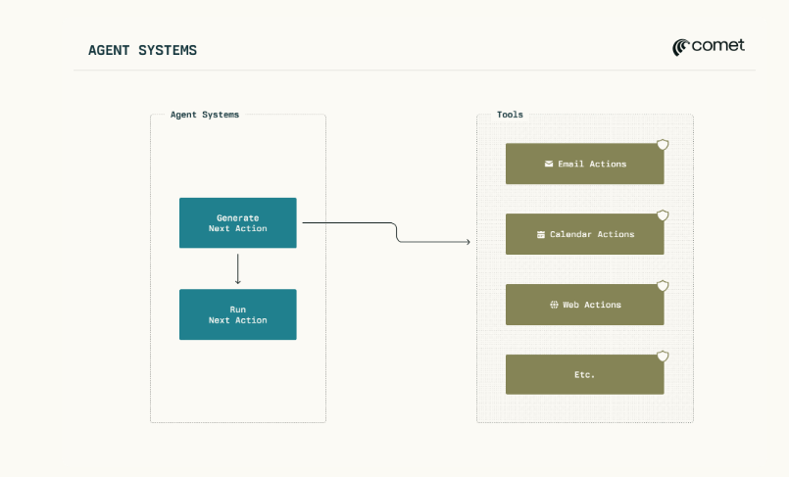Click the shield badge on Calendar Actions
The height and width of the screenshot is (477, 789).
663,215
